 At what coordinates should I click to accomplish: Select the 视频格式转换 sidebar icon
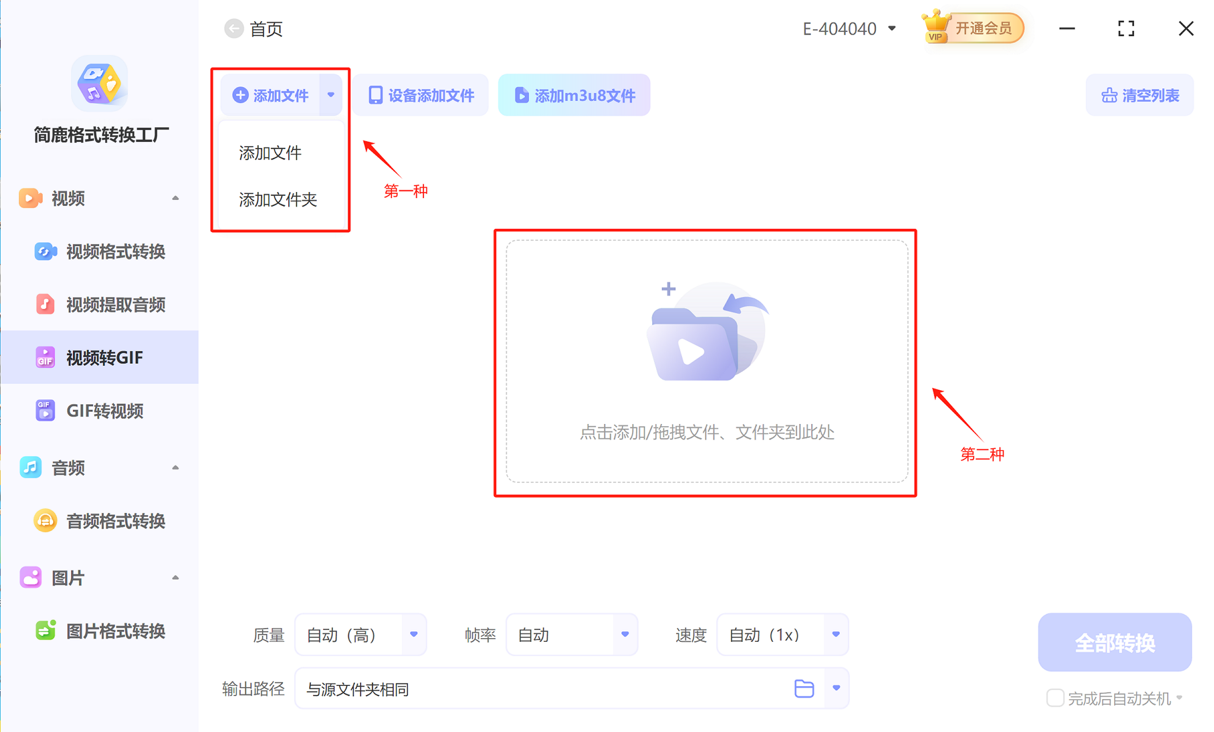point(45,252)
